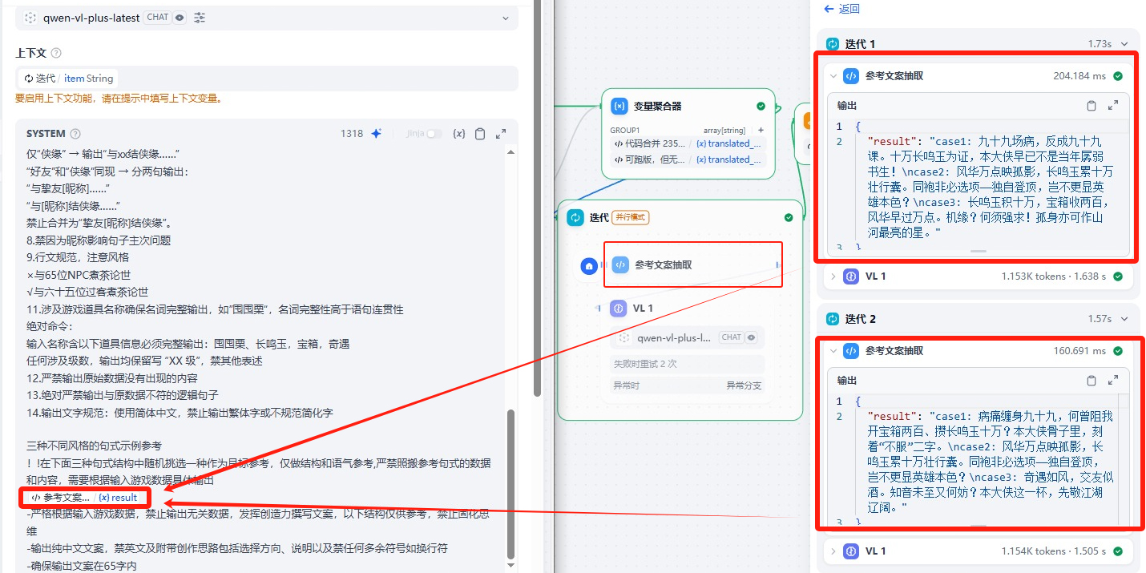This screenshot has height=573, width=1146.
Task: Click the 参考文案抽取 code icon under 迭代 2
Action: click(x=851, y=351)
